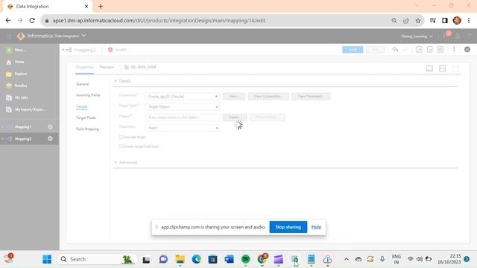Click the third, dimmed panel layout icon
The image size is (477, 268).
point(455,68)
